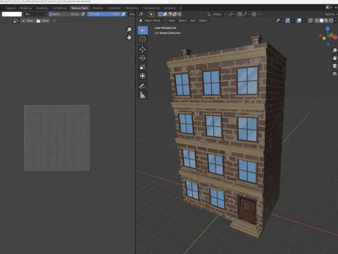This screenshot has width=338, height=254.
Task: Click the pin image icon next to Open
Action: click(54, 21)
